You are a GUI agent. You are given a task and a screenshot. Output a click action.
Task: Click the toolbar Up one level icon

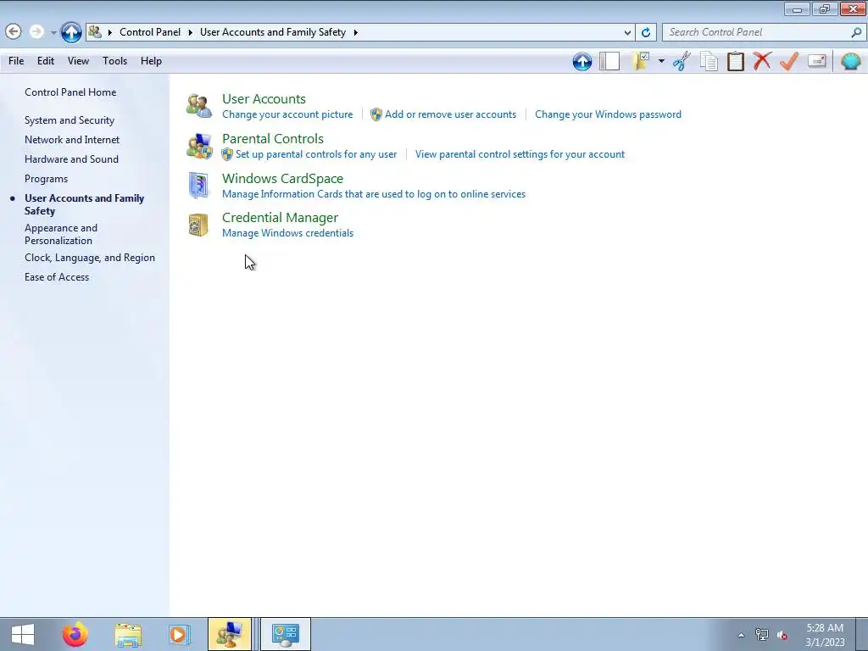tap(582, 61)
